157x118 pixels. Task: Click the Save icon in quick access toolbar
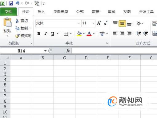click(x=11, y=3)
